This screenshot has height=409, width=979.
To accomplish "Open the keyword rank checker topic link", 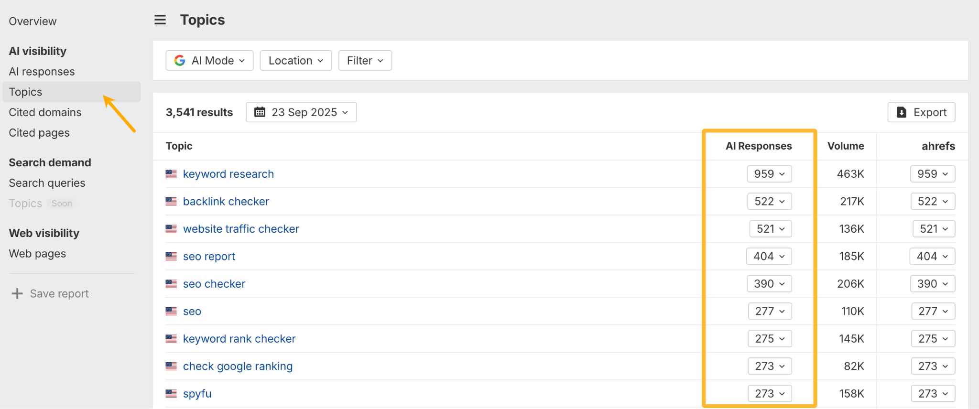I will (x=239, y=339).
